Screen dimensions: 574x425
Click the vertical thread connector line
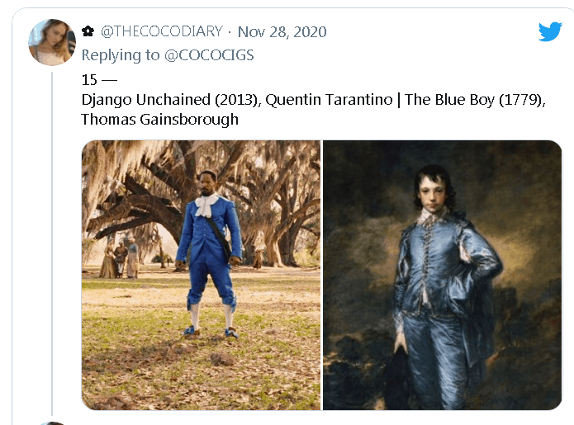52,243
